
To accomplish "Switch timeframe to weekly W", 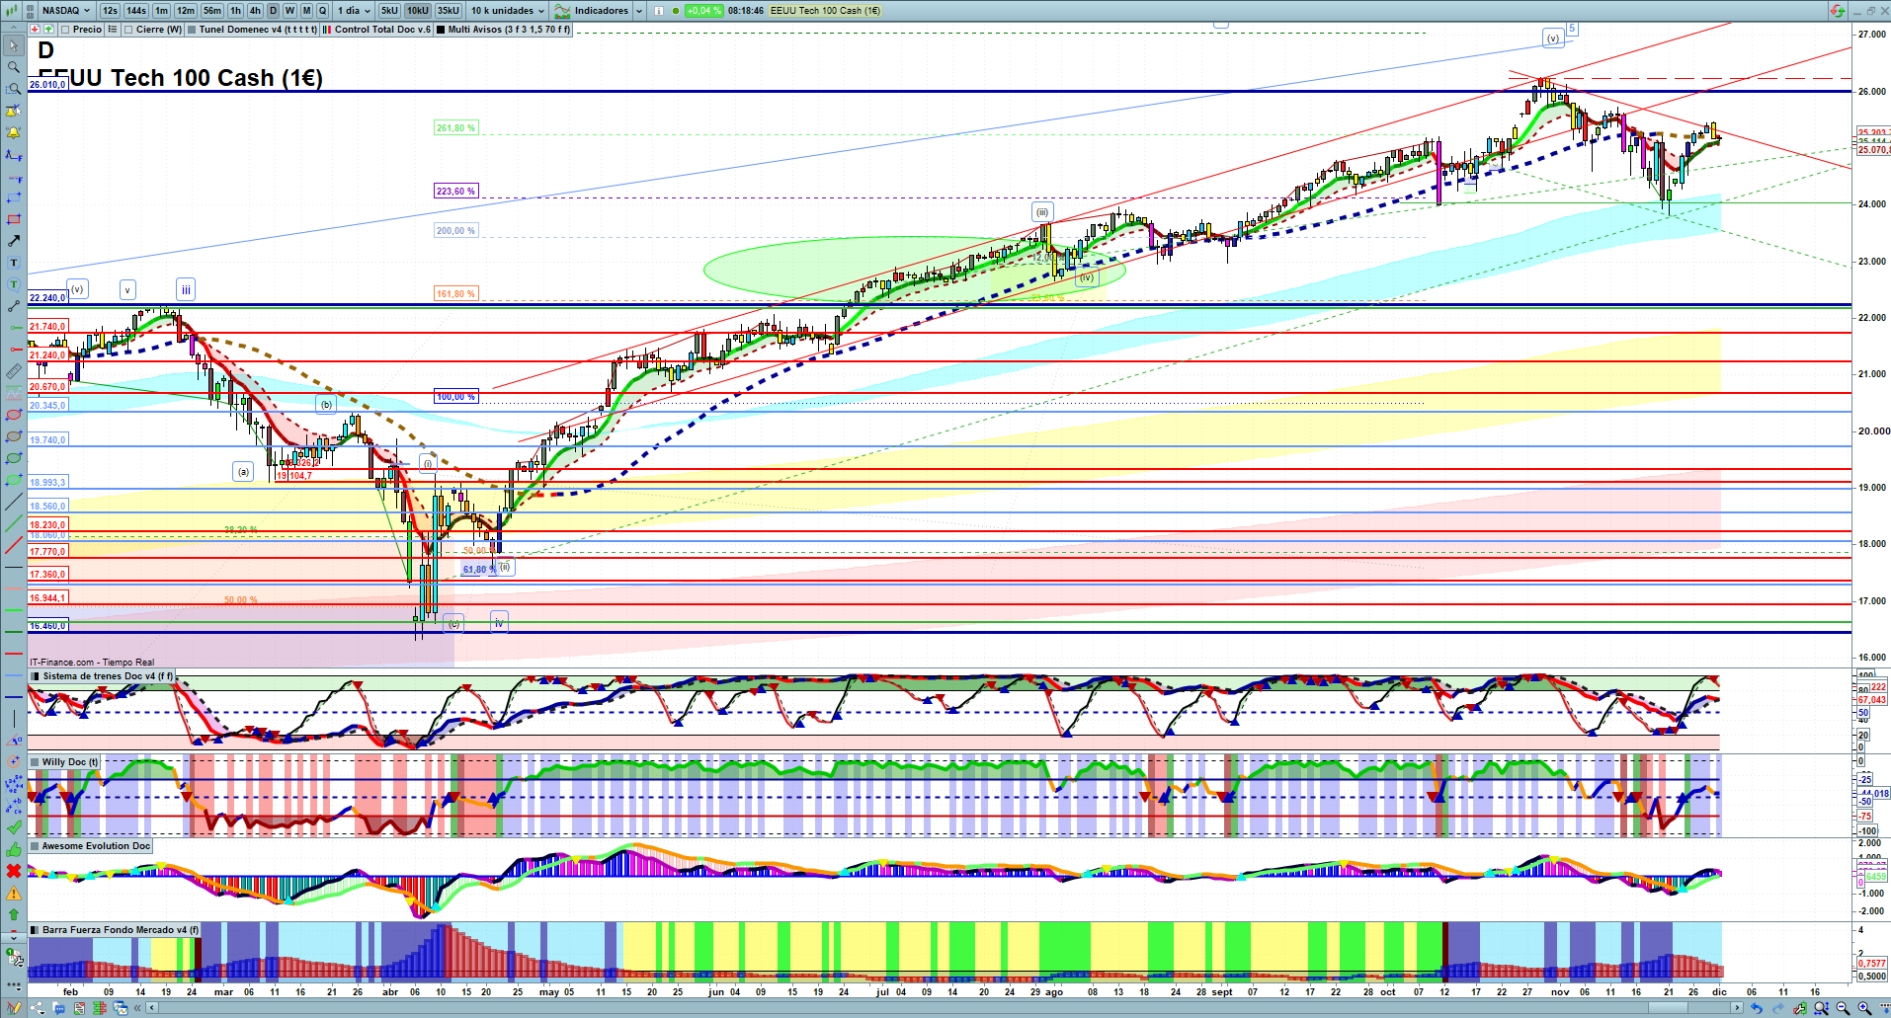I will (289, 11).
